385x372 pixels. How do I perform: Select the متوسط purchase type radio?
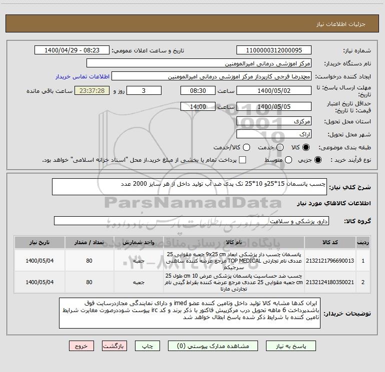click(288, 160)
